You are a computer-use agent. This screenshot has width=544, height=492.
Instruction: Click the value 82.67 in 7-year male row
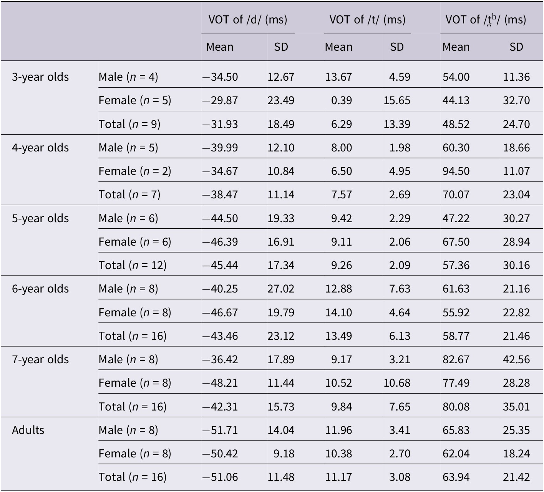pos(456,359)
